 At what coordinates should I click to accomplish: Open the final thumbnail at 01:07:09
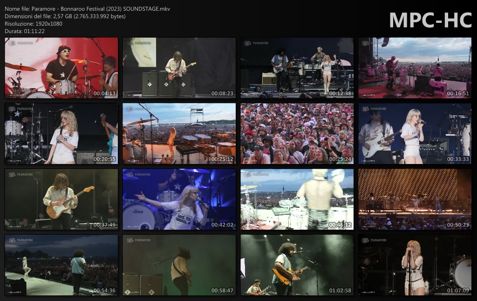tap(415, 265)
